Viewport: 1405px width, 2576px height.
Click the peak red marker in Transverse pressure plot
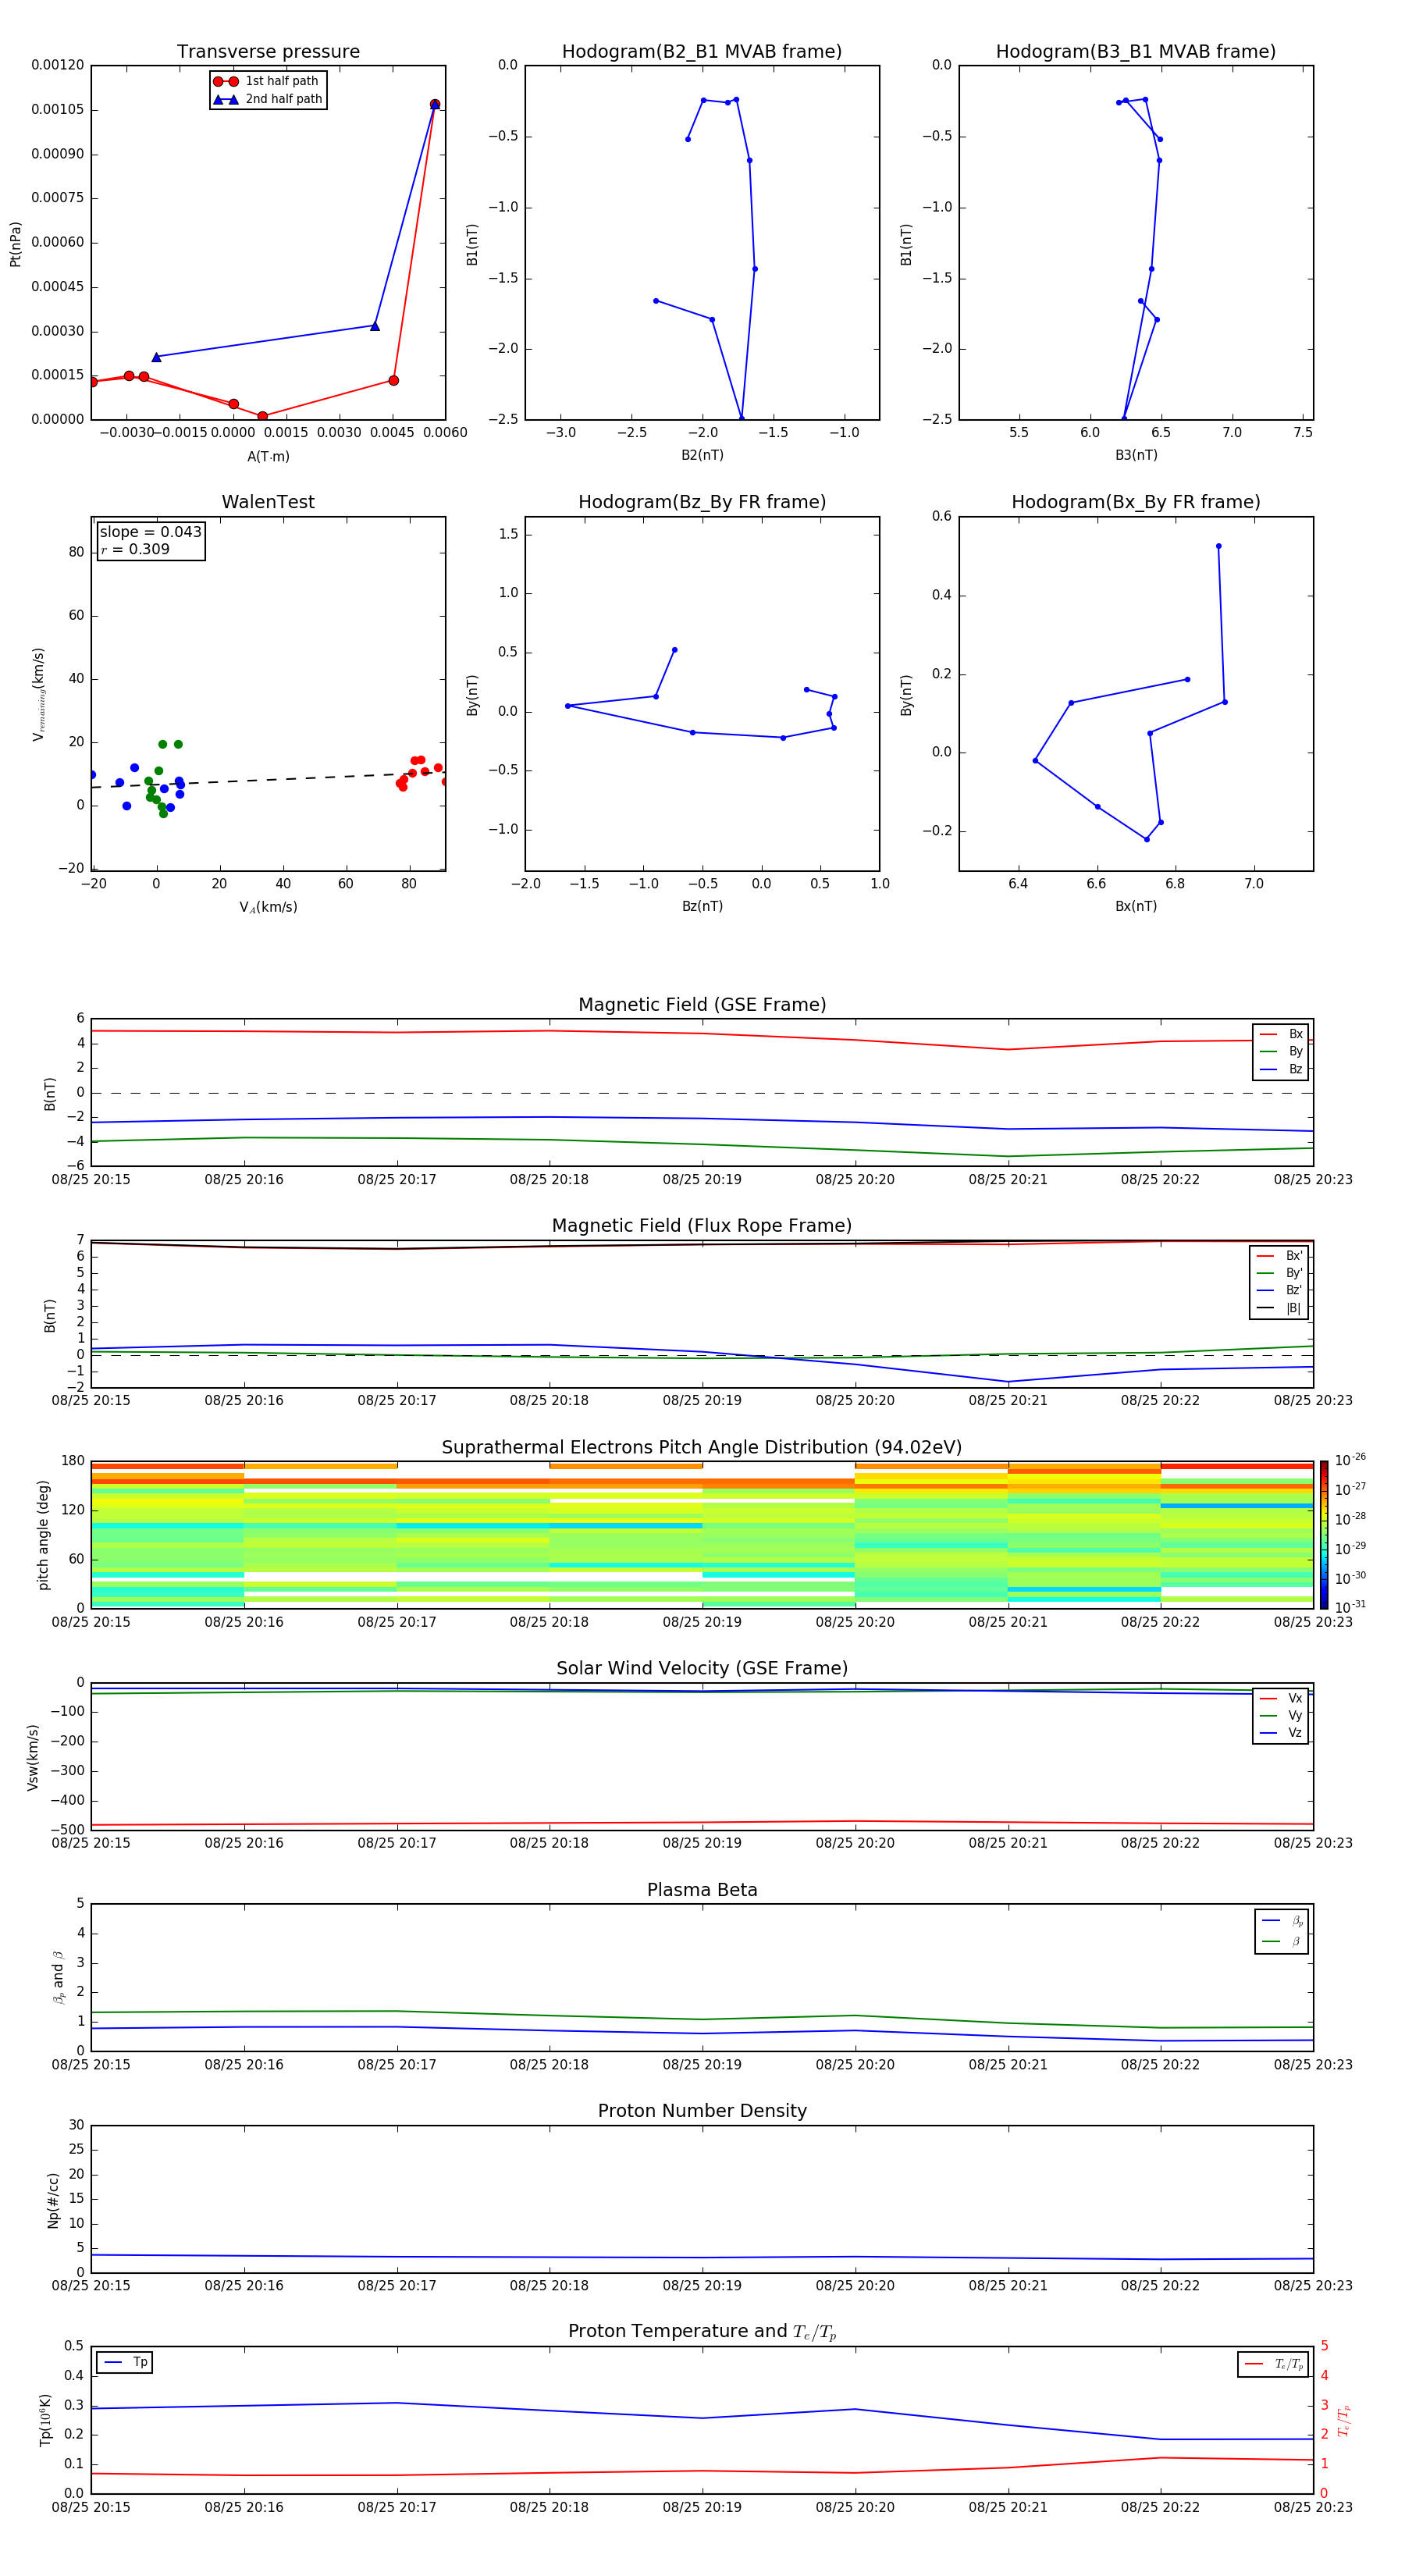click(435, 104)
